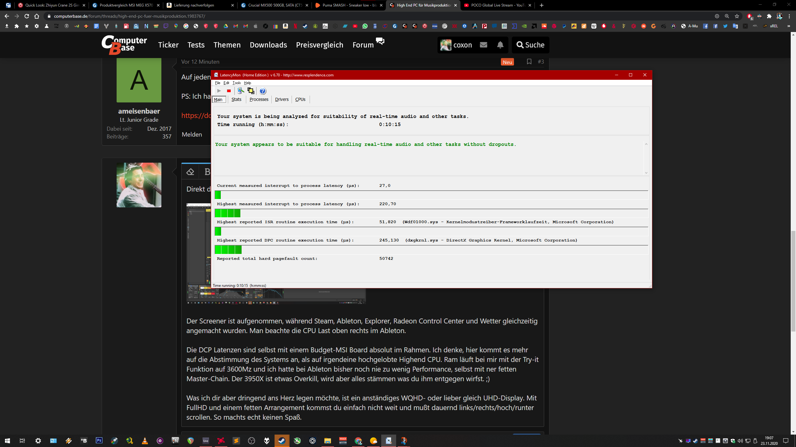Bookmark post #3 with the bookmark icon
Viewport: 796px width, 447px height.
point(529,62)
